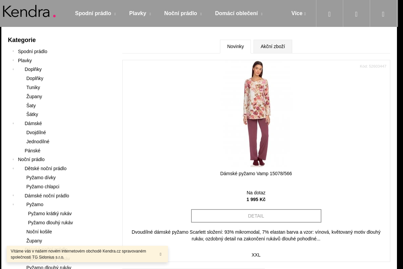This screenshot has width=403, height=269.
Task: Switch to the Akční zboží tab
Action: point(273,46)
